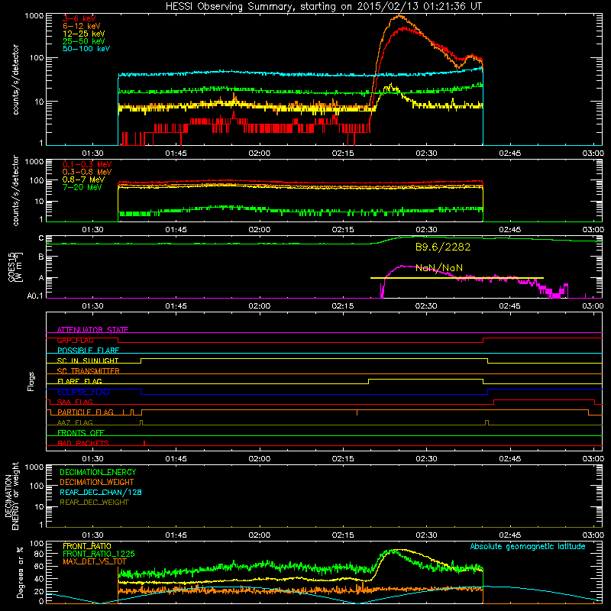Click the Flags axis label
This screenshot has width=611, height=611.
31,381
